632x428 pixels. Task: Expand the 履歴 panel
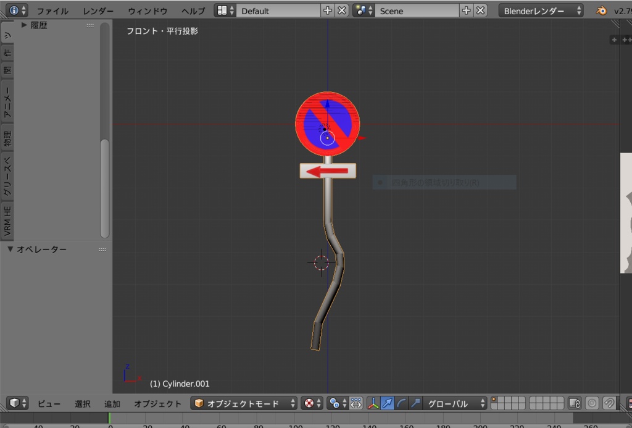[x=24, y=25]
